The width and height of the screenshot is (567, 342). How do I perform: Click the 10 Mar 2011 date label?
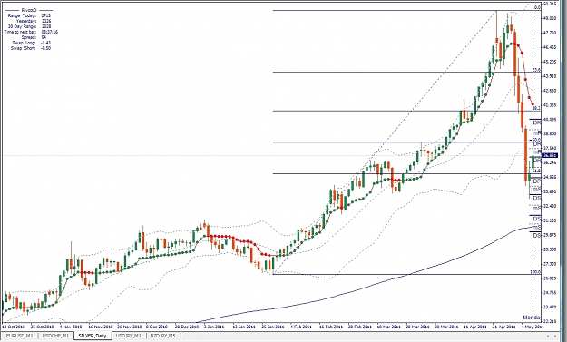click(388, 327)
